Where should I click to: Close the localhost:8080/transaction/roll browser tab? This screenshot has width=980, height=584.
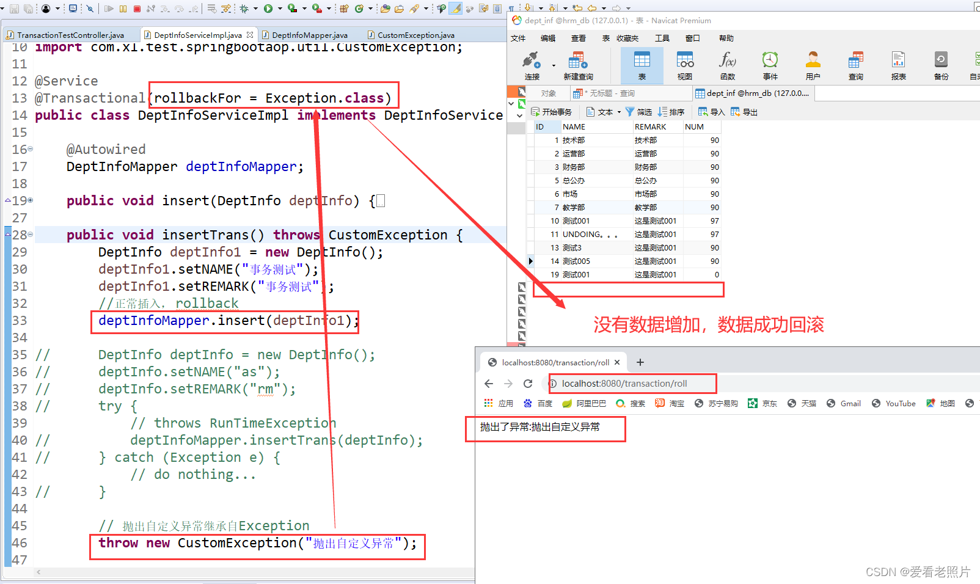[x=617, y=362]
